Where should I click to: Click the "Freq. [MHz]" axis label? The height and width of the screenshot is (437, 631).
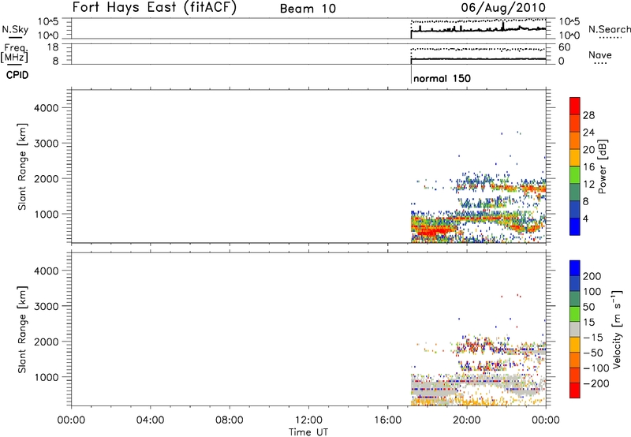click(14, 54)
